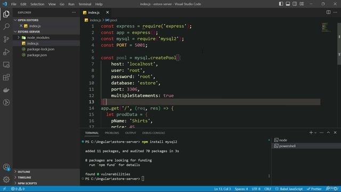Open package.json in explorer
This screenshot has width=341, height=192.
[37, 55]
